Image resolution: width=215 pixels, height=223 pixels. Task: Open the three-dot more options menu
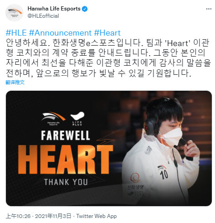[209, 9]
